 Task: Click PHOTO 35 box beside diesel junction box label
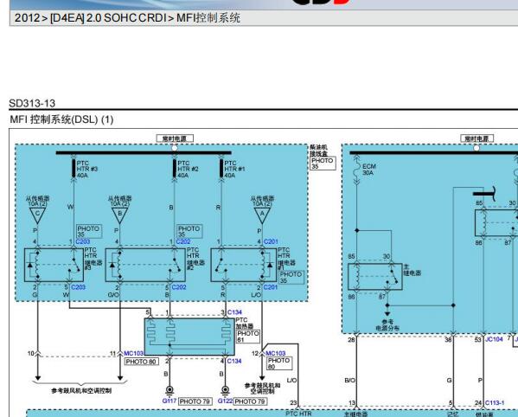(323, 164)
